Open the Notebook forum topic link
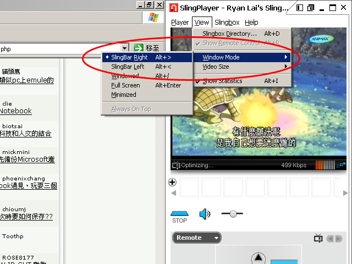The image size is (352, 264). tap(16, 111)
